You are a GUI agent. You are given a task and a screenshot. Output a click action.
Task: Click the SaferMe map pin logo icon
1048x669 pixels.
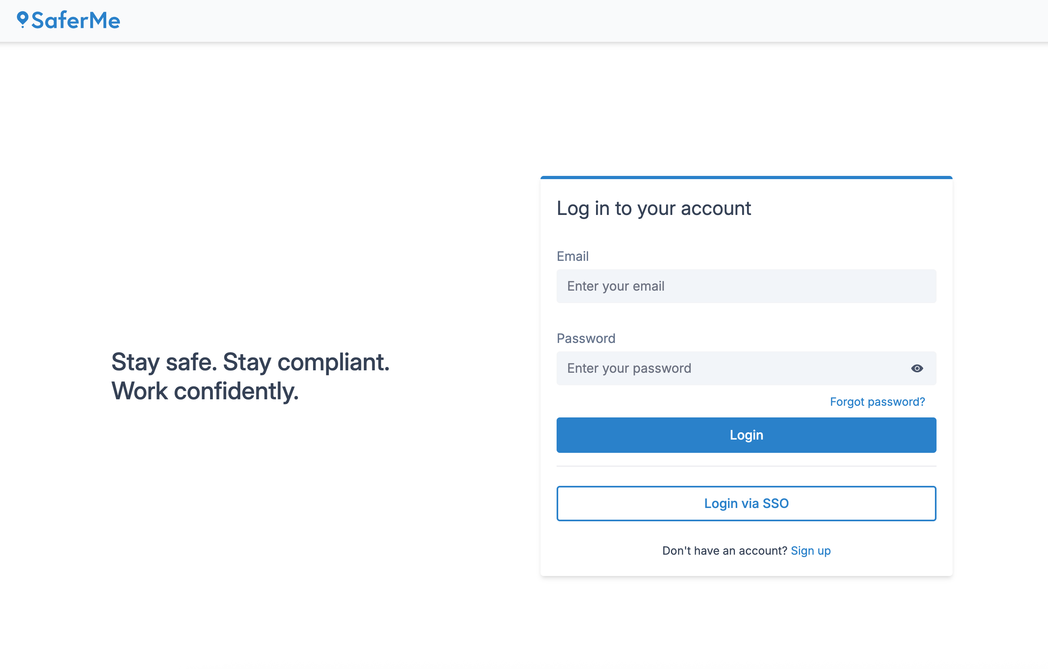pos(23,21)
